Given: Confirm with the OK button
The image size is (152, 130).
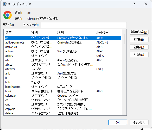Looking at the screenshot, I should (118, 122).
